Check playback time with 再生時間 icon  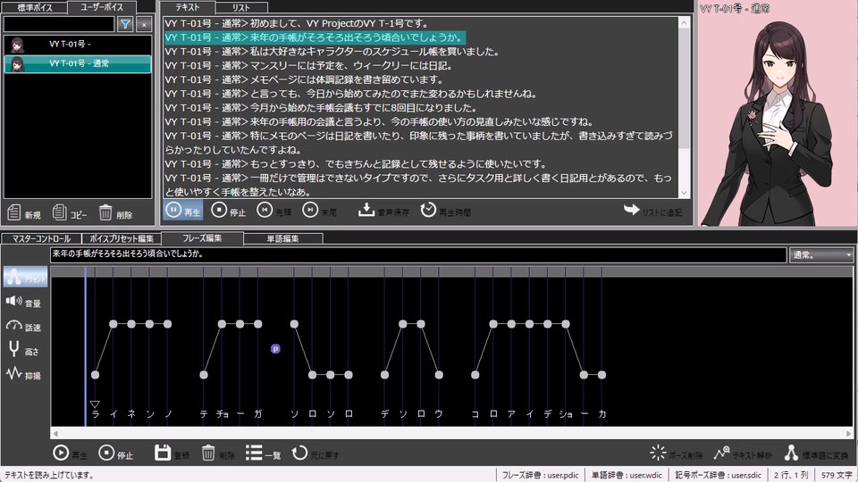click(x=445, y=211)
